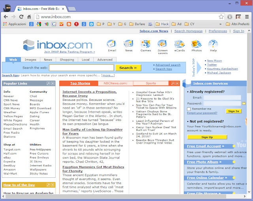Click the Email login field
Viewport: 253px width, 201px height.
coord(222,97)
